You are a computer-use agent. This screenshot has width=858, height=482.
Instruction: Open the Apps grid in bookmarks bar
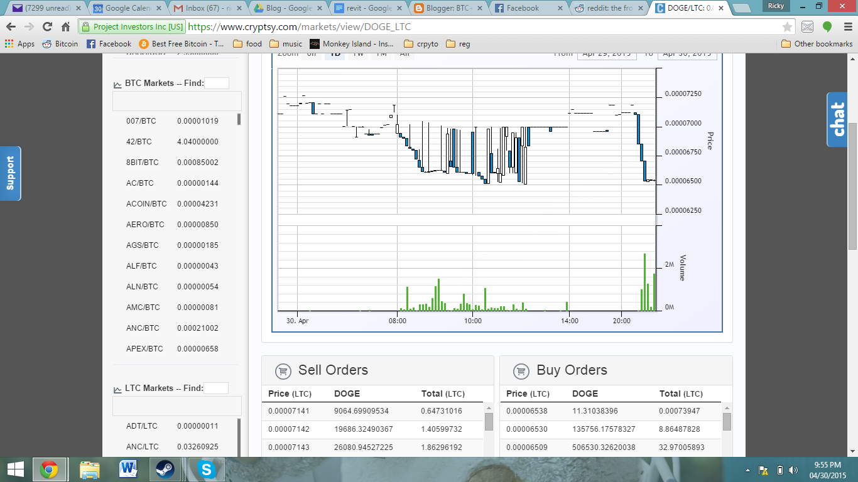pyautogui.click(x=19, y=44)
